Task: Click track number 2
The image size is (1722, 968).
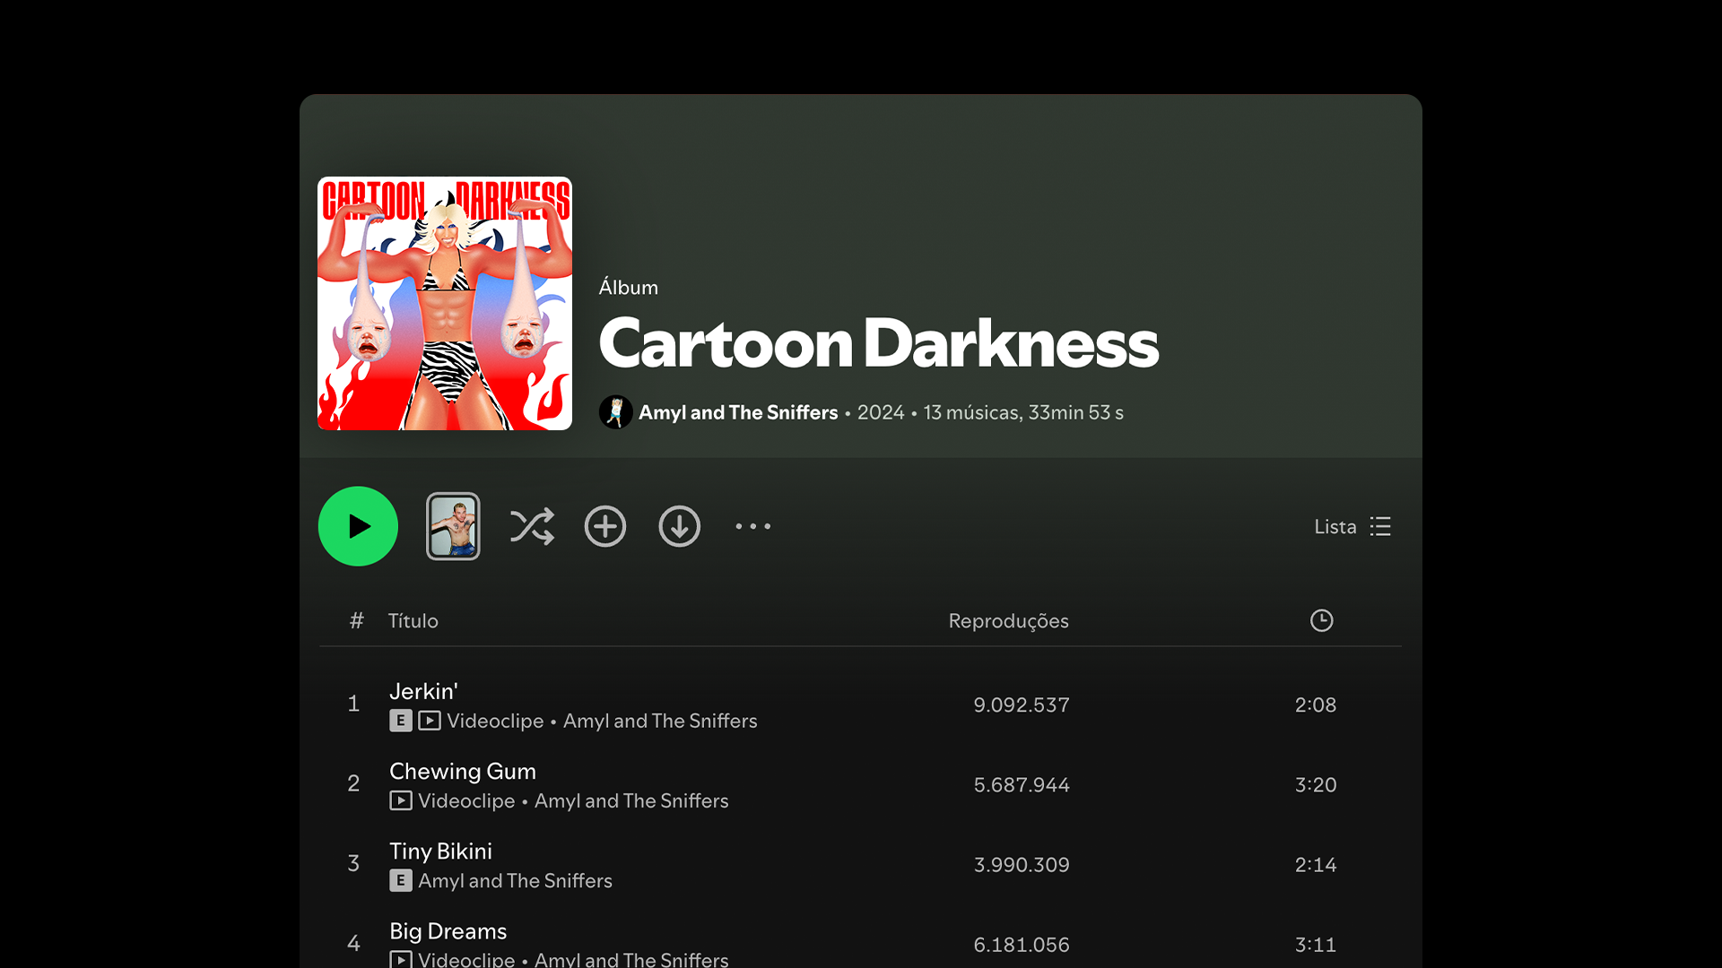Action: (353, 783)
